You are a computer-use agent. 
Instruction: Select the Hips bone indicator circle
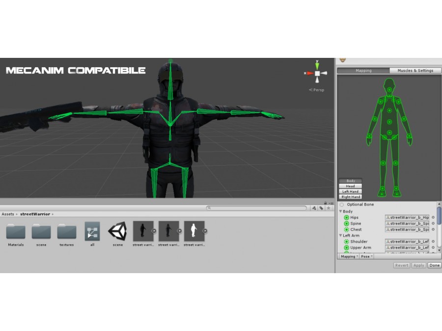pyautogui.click(x=346, y=218)
